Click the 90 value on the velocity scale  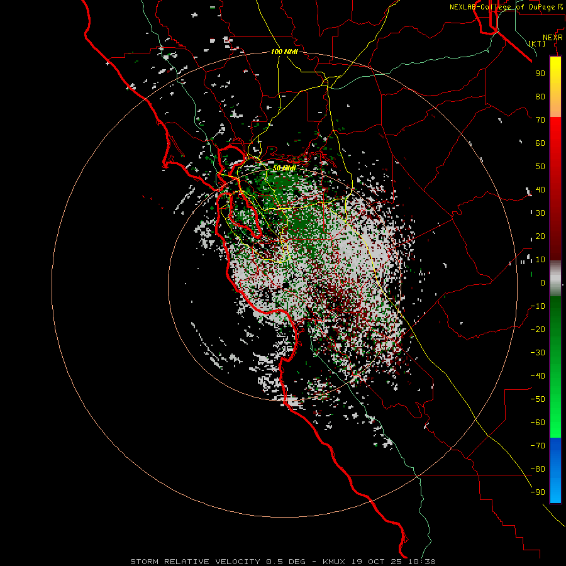point(540,74)
